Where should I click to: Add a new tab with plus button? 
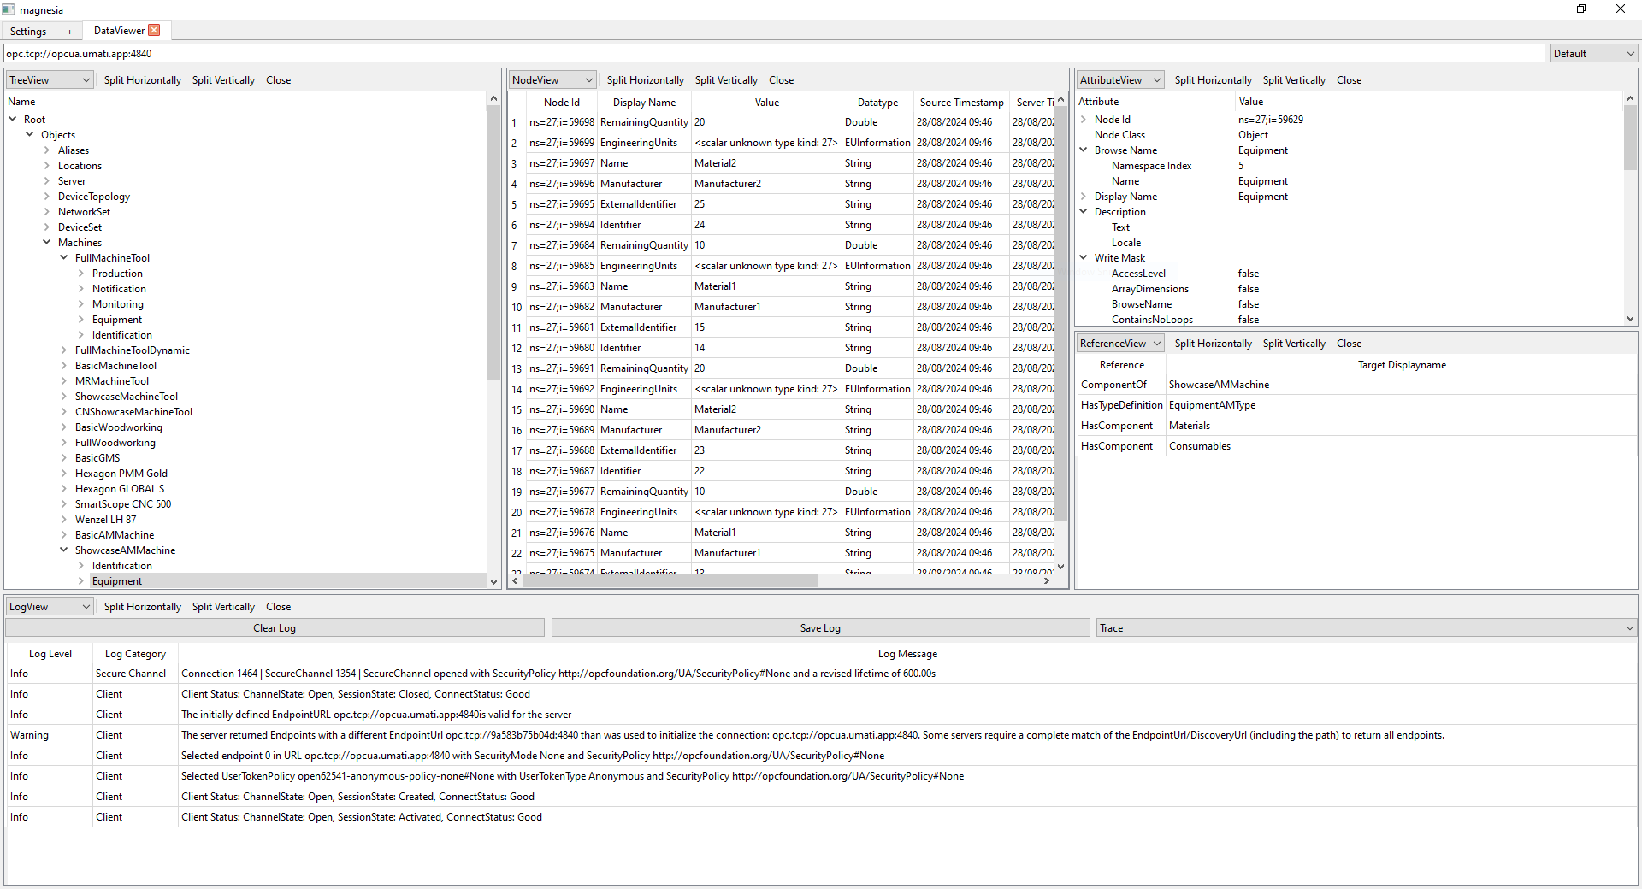(x=69, y=32)
